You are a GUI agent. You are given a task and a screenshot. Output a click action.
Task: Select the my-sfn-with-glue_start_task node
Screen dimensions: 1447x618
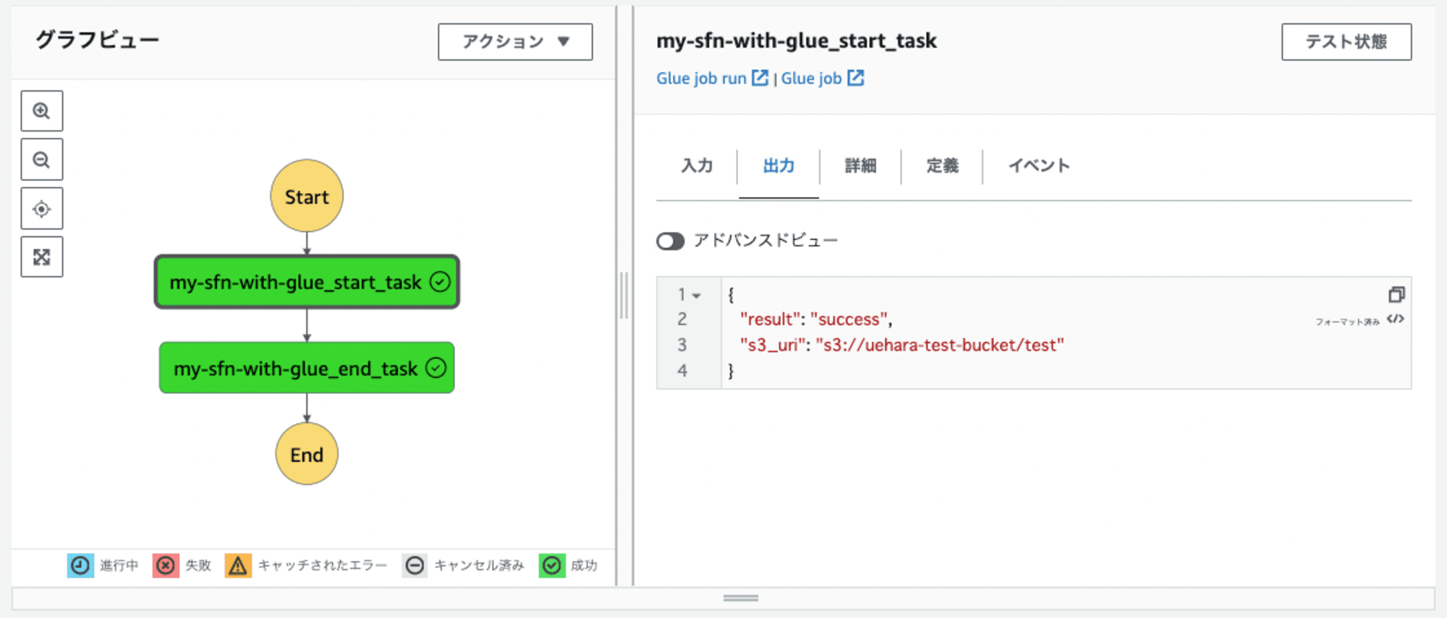point(307,282)
